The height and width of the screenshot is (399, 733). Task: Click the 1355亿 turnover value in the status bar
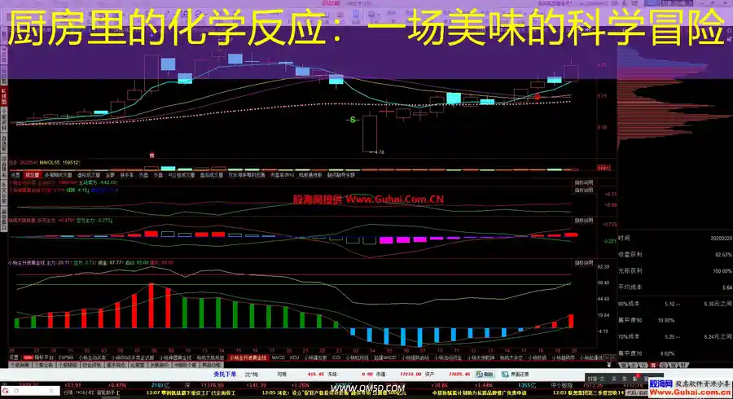click(527, 385)
